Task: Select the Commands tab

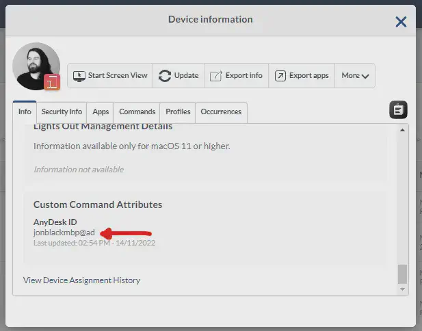Action: [x=137, y=111]
